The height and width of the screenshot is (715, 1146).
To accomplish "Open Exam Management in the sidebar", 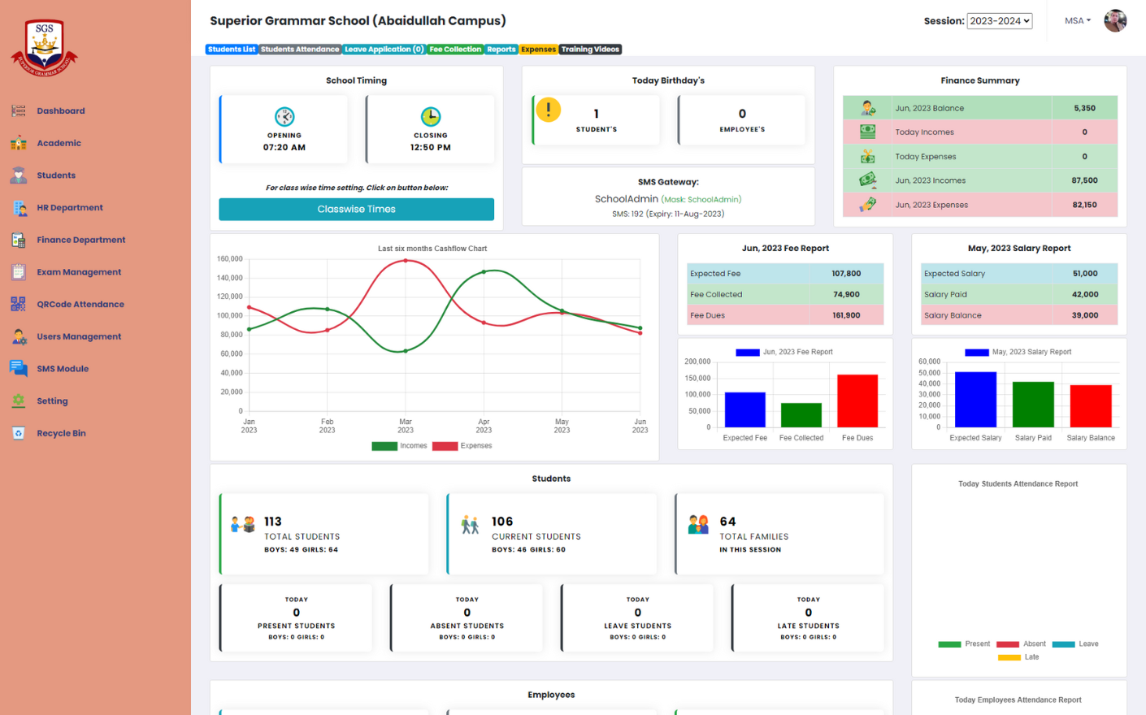I will (79, 272).
